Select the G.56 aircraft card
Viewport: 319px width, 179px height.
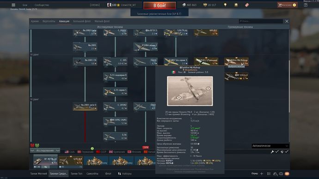(116, 137)
